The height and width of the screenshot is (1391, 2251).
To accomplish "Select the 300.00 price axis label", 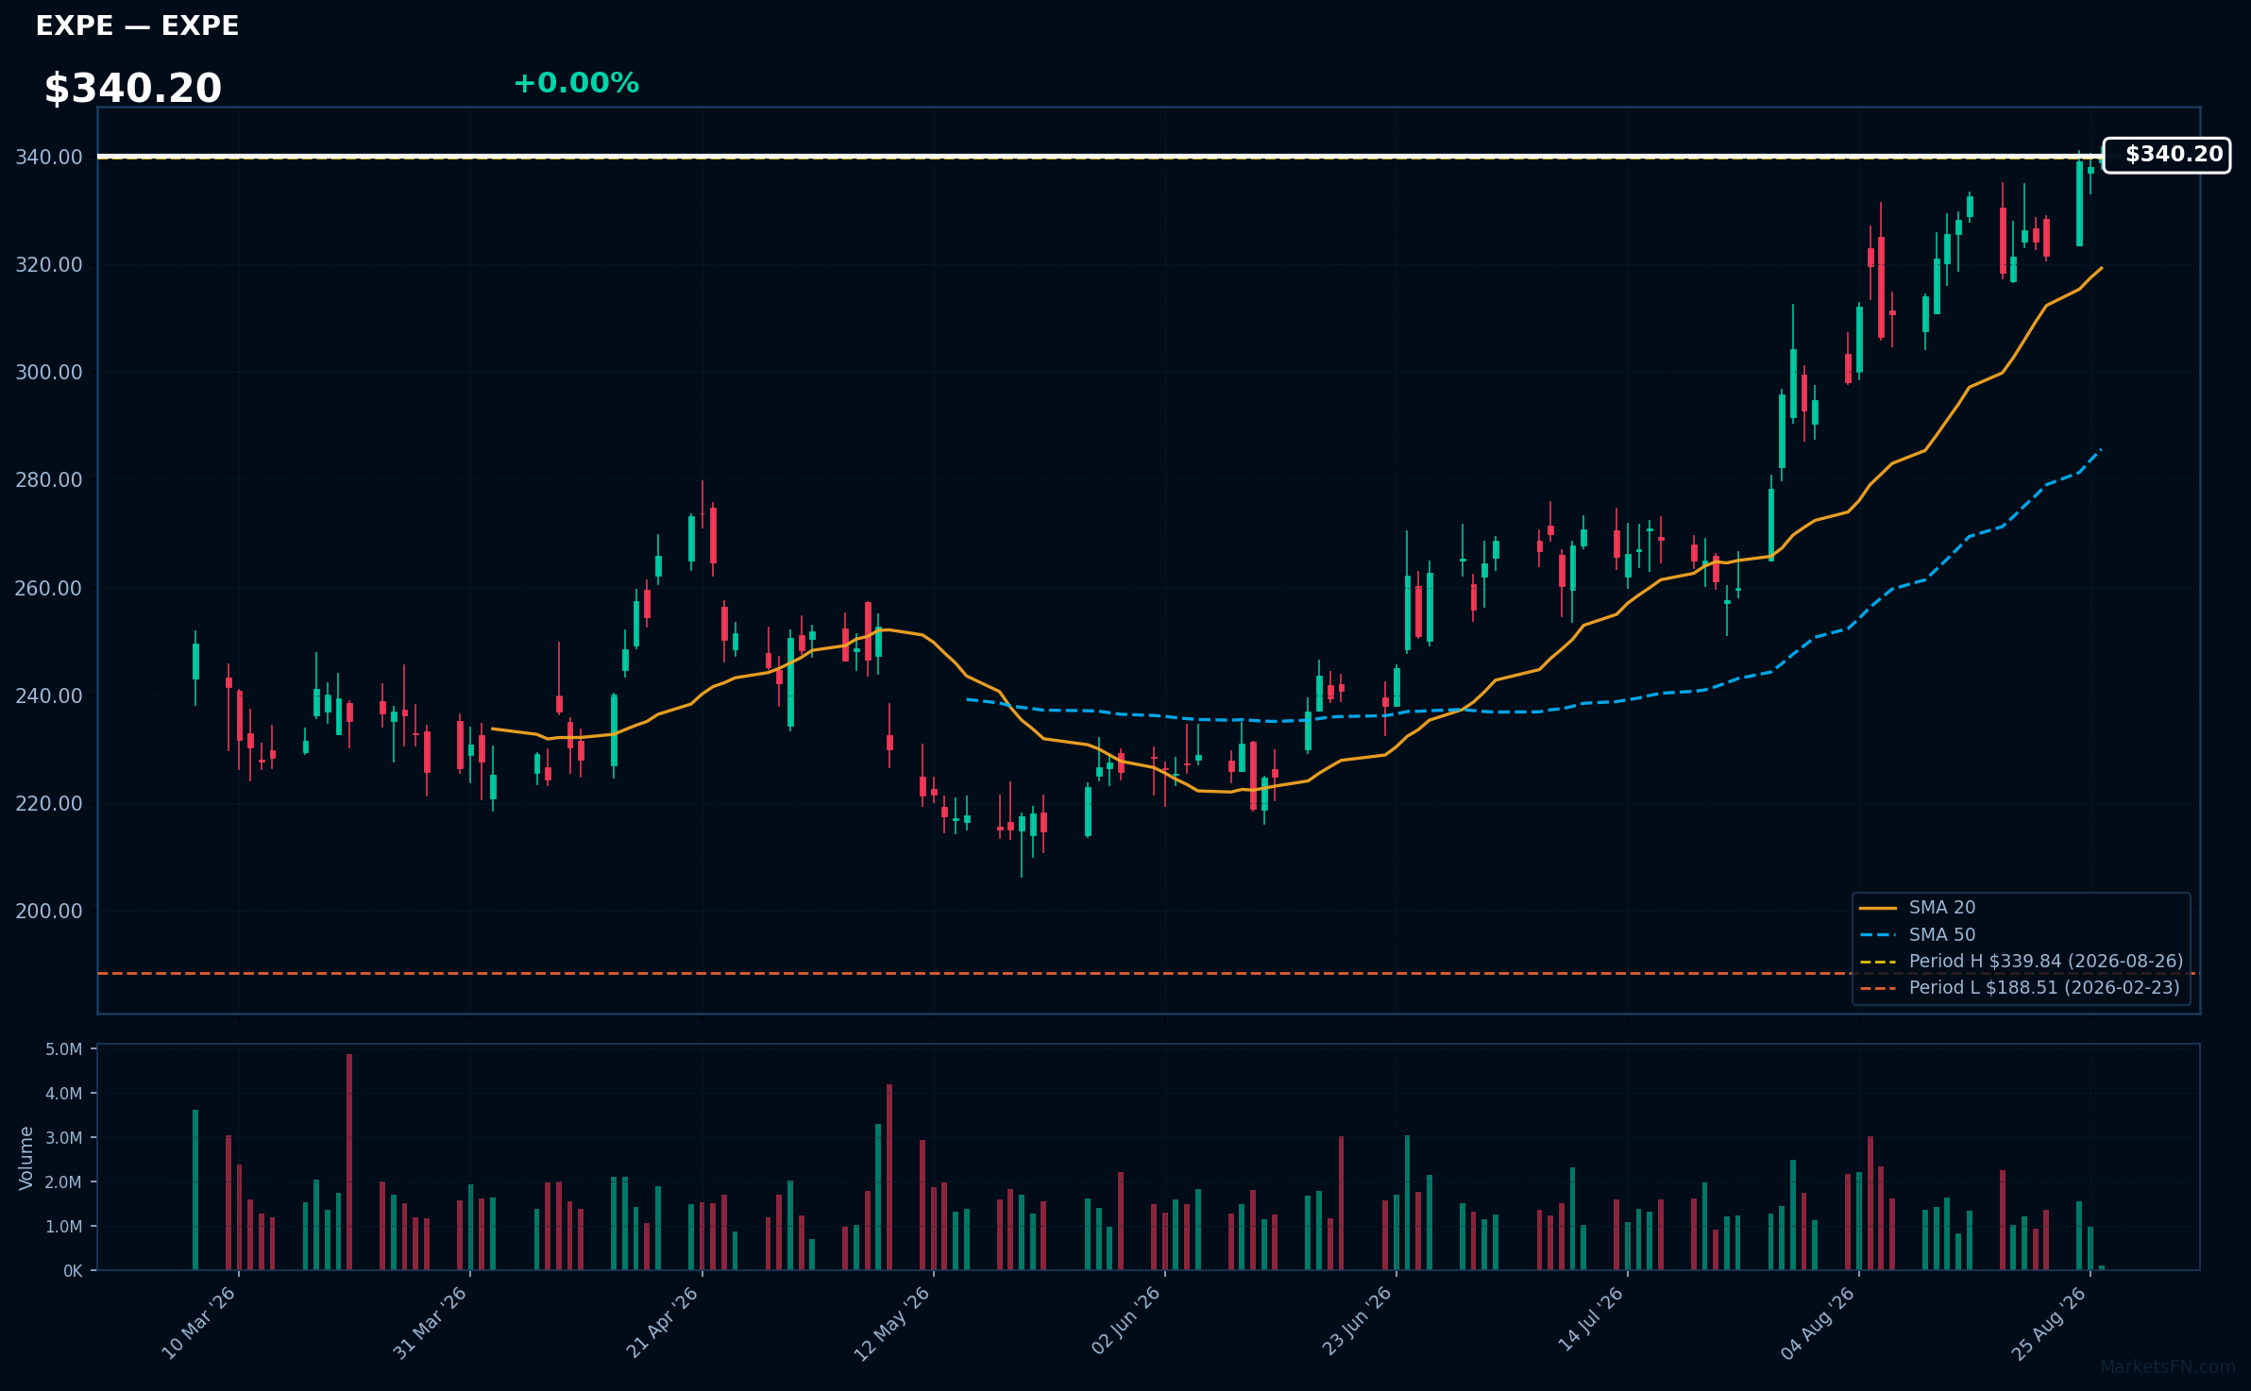I will tap(49, 373).
